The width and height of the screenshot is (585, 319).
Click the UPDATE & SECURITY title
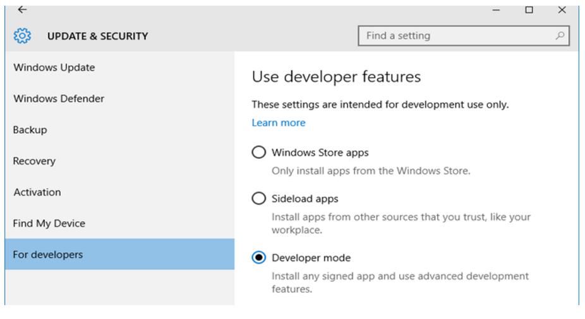pyautogui.click(x=97, y=36)
